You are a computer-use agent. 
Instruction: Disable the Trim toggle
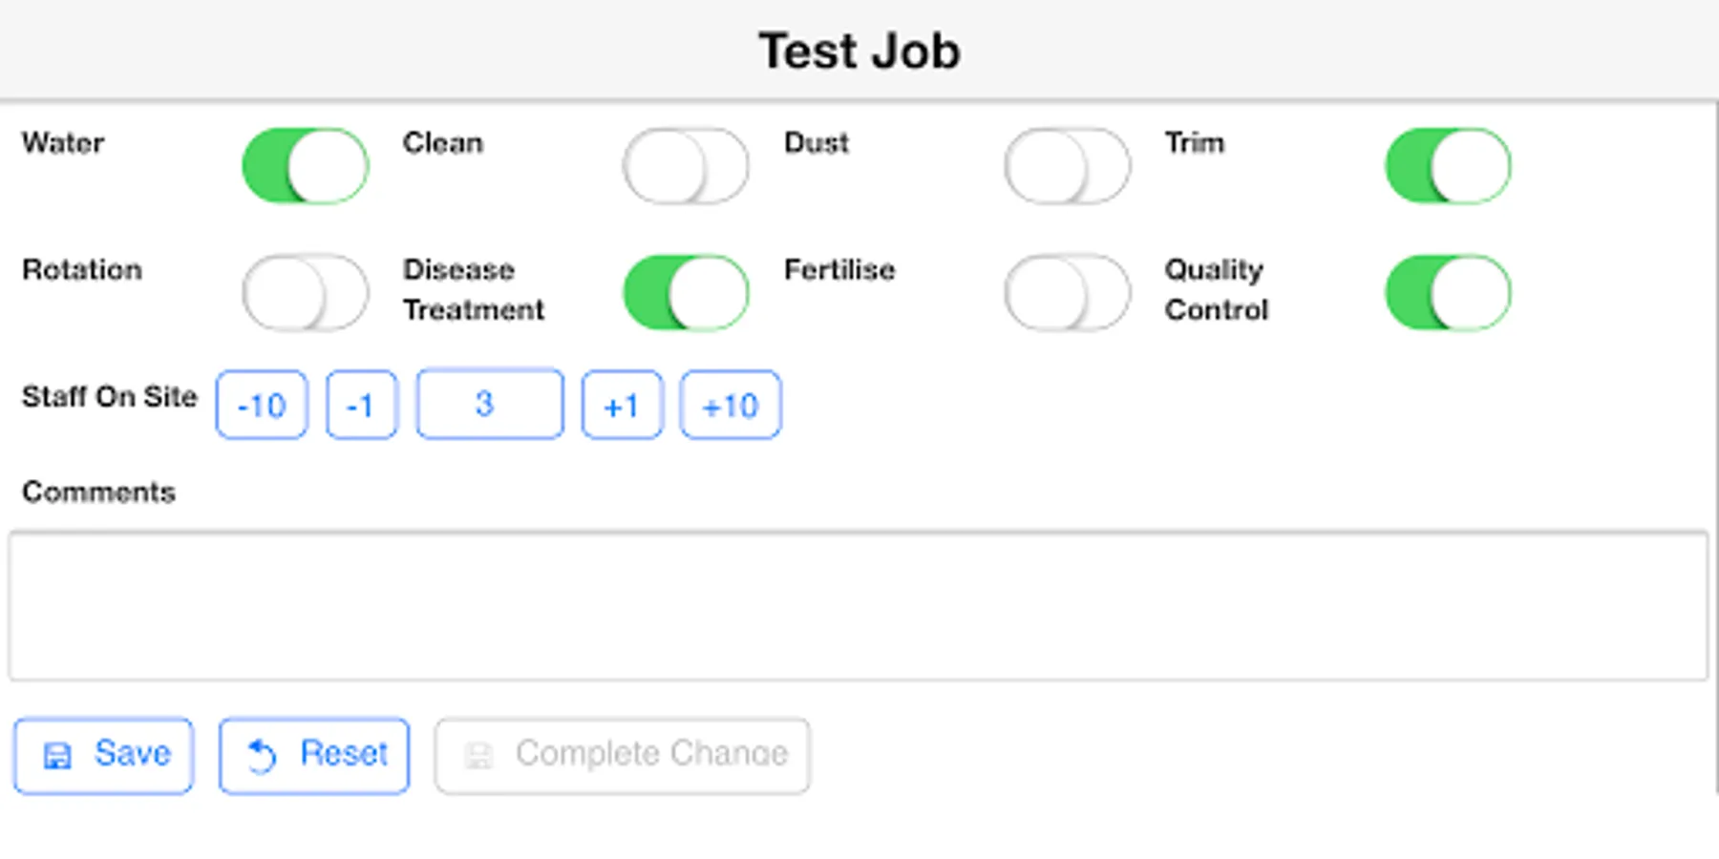(x=1448, y=166)
